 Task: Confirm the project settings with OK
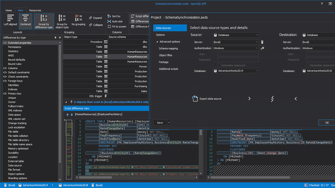(x=327, y=122)
